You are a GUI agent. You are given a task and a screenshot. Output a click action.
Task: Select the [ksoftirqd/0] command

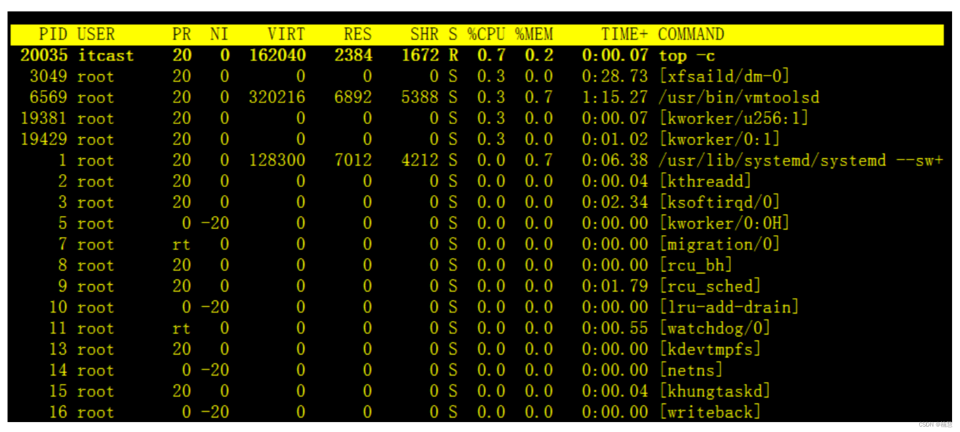[720, 202]
